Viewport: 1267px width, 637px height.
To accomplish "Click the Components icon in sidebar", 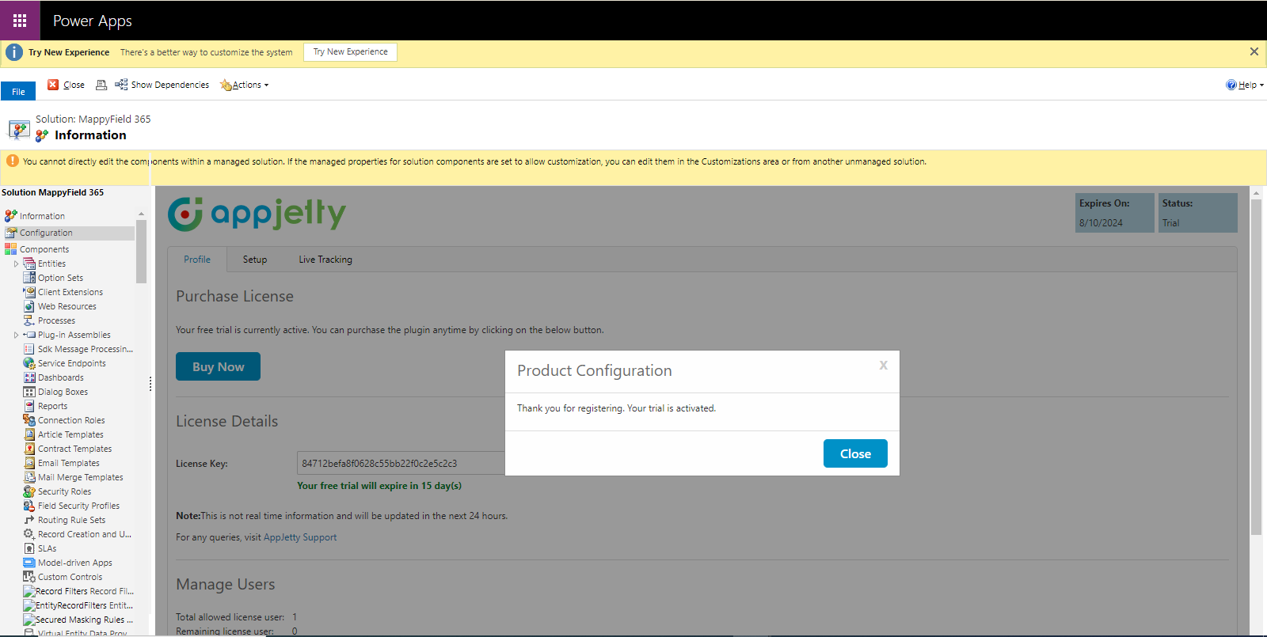I will point(11,249).
